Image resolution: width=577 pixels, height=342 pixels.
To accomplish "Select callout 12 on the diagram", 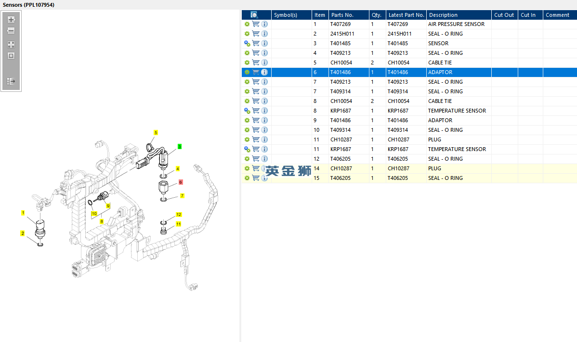I will coord(179,215).
